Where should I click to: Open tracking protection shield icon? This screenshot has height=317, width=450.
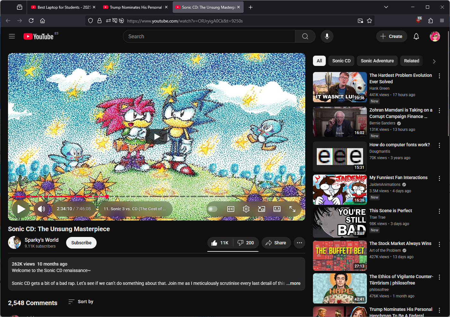click(91, 21)
